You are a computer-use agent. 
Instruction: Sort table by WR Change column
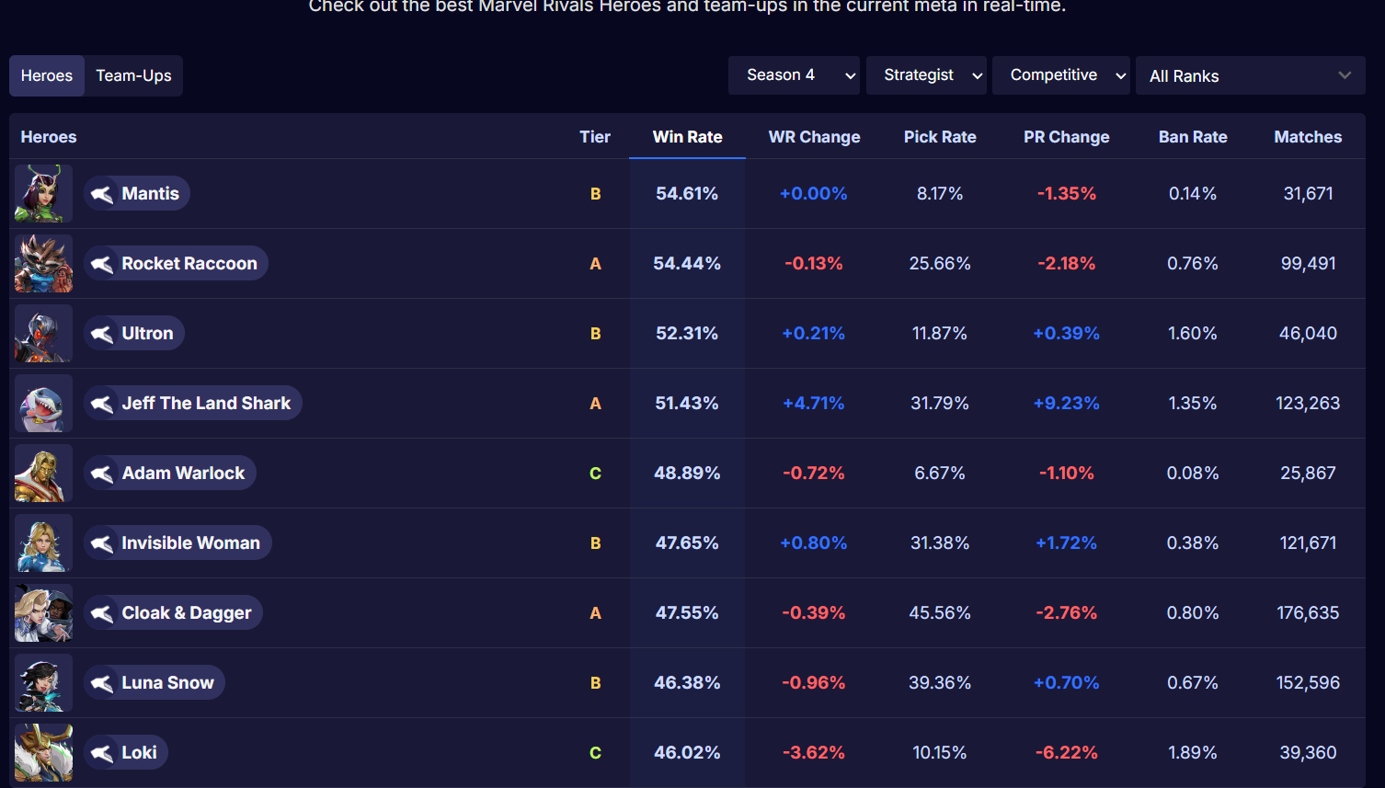point(814,137)
